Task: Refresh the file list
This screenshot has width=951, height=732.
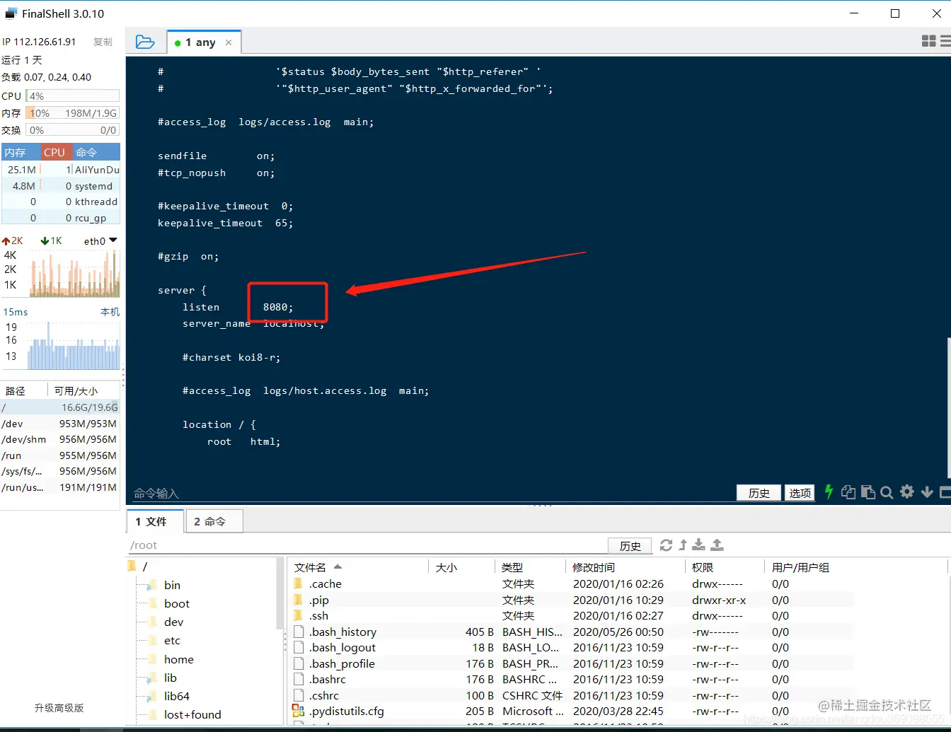Action: [x=666, y=545]
